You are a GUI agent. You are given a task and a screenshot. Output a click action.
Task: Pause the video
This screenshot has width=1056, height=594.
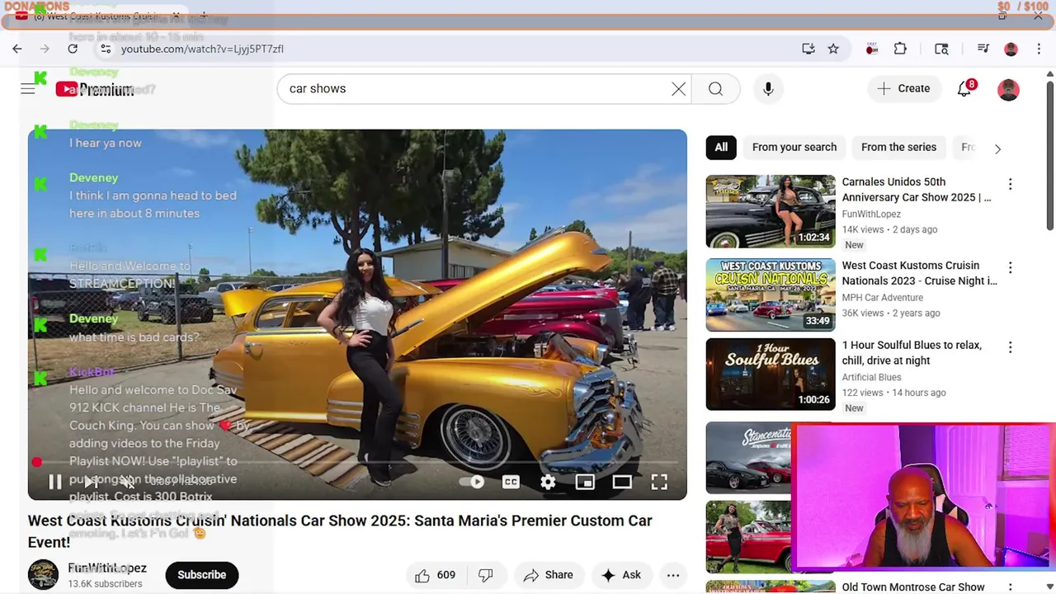click(54, 482)
